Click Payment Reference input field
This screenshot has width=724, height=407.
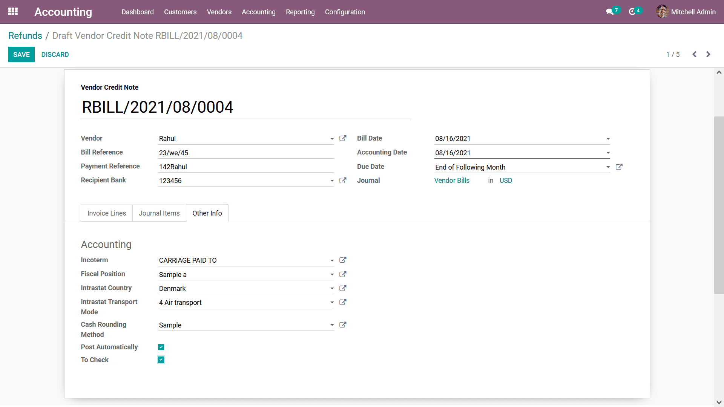point(246,167)
